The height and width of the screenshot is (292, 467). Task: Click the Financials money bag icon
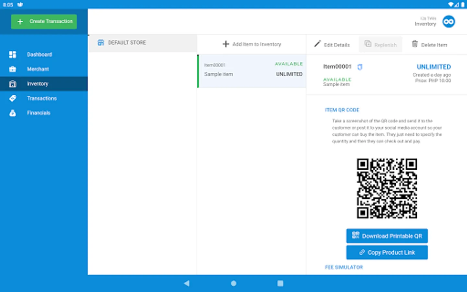tap(13, 113)
